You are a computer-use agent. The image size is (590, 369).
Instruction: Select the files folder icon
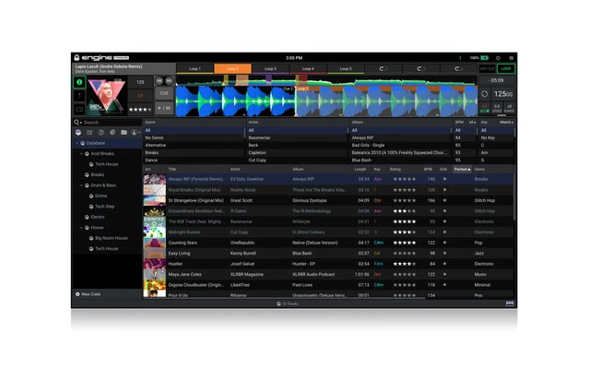click(x=124, y=133)
